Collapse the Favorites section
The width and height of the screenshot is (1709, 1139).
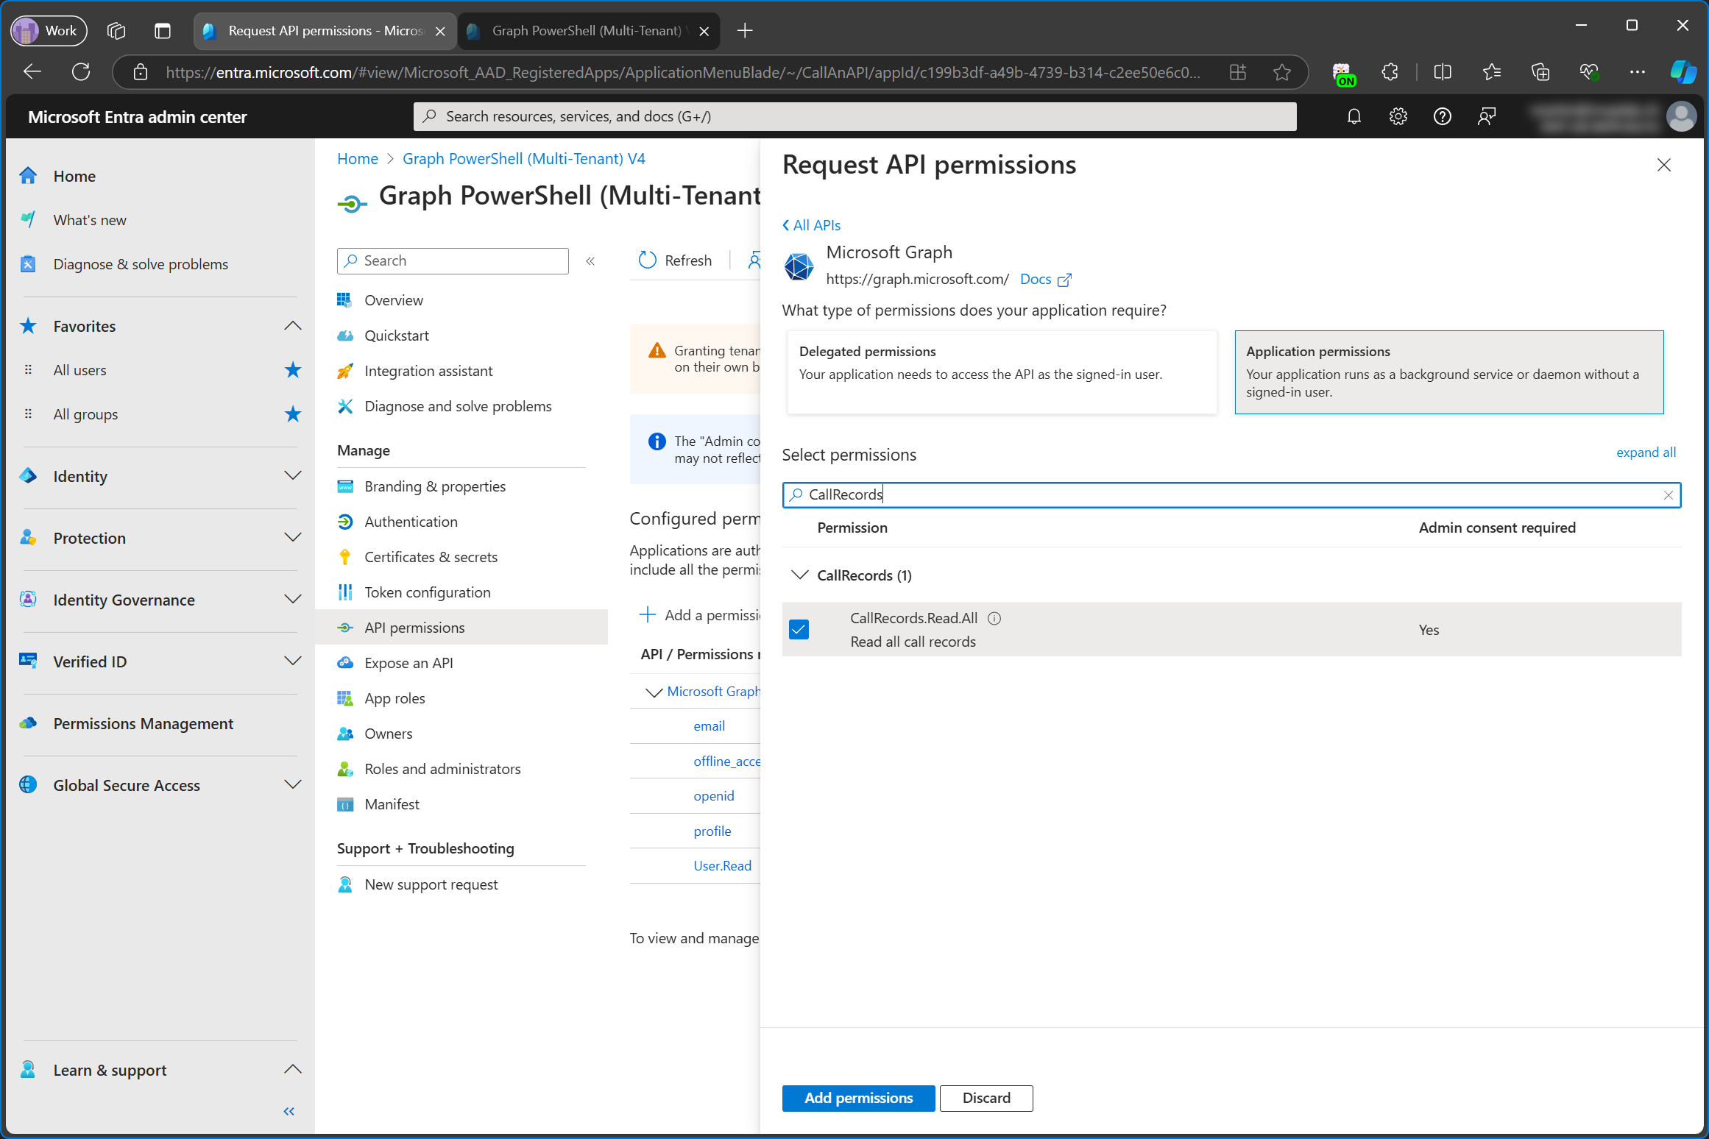pos(293,326)
